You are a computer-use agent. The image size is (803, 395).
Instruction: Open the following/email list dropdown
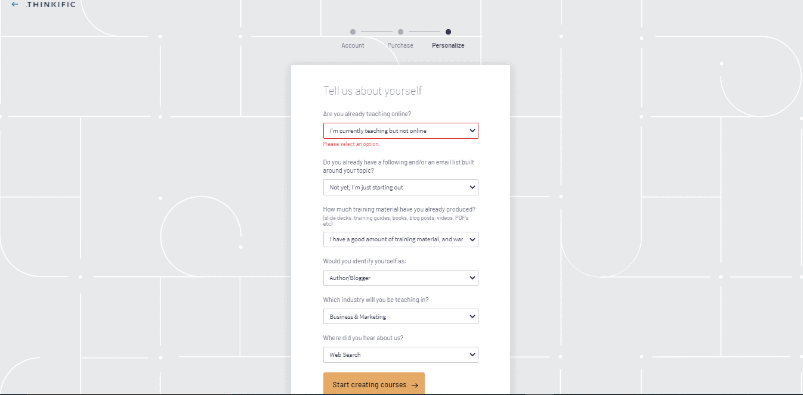(x=400, y=187)
